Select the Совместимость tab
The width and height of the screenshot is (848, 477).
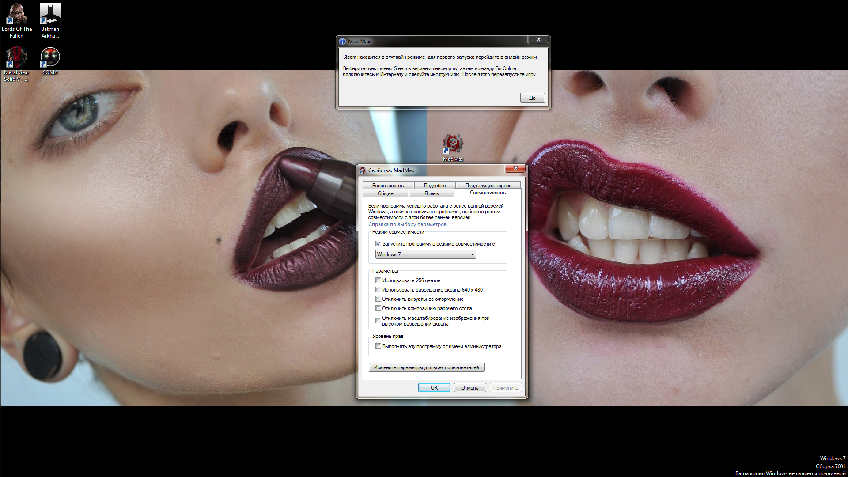click(x=488, y=193)
